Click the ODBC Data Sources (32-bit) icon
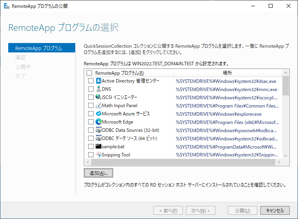This screenshot has height=219, width=298. 98,130
